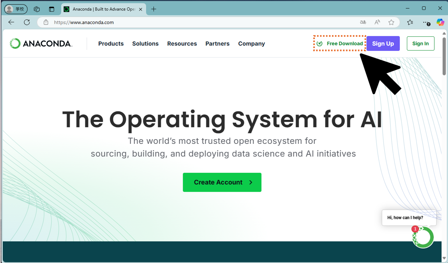
Task: Expand the Products menu
Action: [111, 44]
